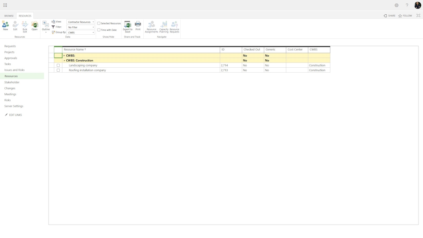Viewport: 423px width, 238px height.
Task: Open Outline dropdown arrow
Action: [x=45, y=33]
